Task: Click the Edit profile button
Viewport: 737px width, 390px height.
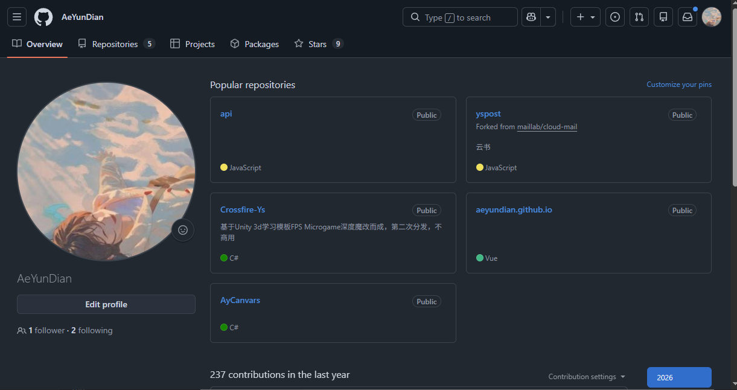Action: tap(106, 304)
